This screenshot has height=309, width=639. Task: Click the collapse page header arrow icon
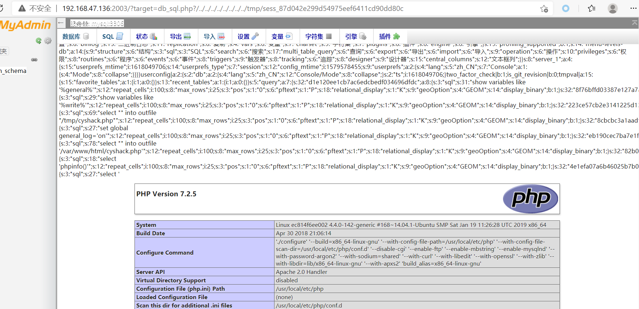(x=635, y=23)
